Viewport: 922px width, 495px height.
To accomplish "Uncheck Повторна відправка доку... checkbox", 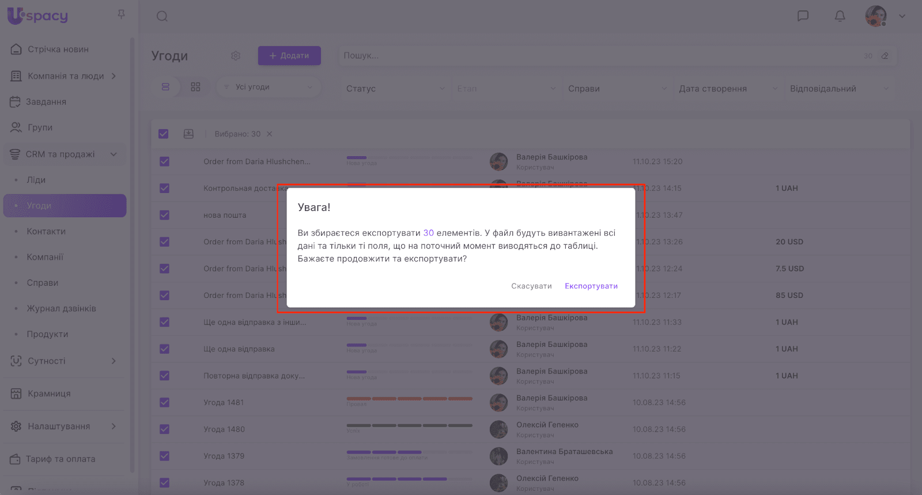I will (164, 376).
